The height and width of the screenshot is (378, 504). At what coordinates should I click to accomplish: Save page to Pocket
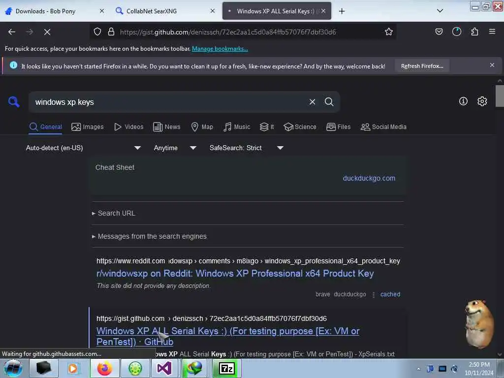[x=439, y=31]
